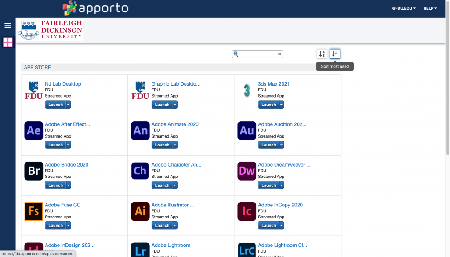Image resolution: width=450 pixels, height=257 pixels.
Task: Launch Adobe Animate 2020
Action: pyautogui.click(x=162, y=145)
